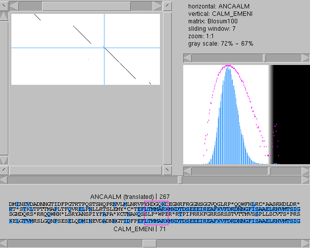
Task: Click the magenta box in the alignment
Action: coord(156,213)
